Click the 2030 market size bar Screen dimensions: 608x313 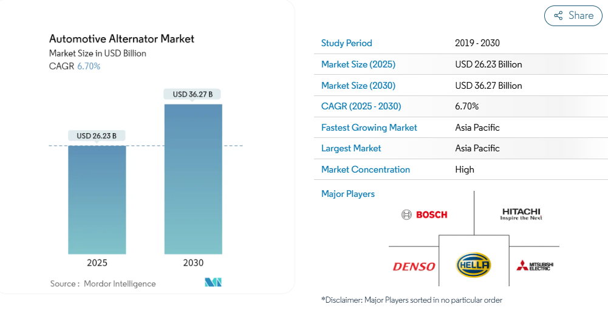point(193,179)
